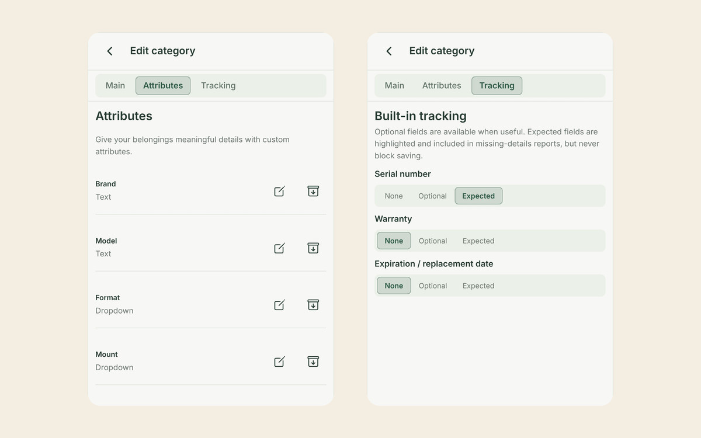Click the Serial number label
701x438 pixels.
[x=402, y=174]
